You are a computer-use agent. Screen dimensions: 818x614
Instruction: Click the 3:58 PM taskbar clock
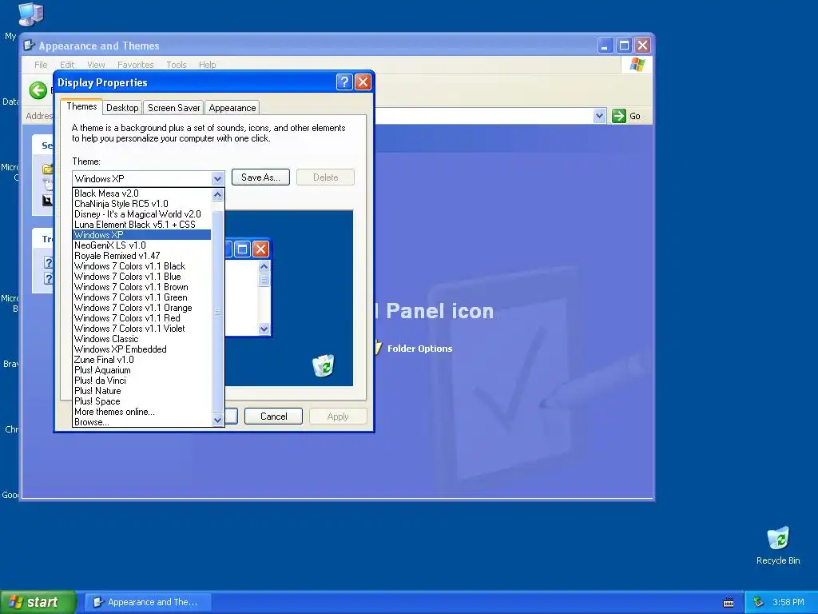(x=788, y=602)
